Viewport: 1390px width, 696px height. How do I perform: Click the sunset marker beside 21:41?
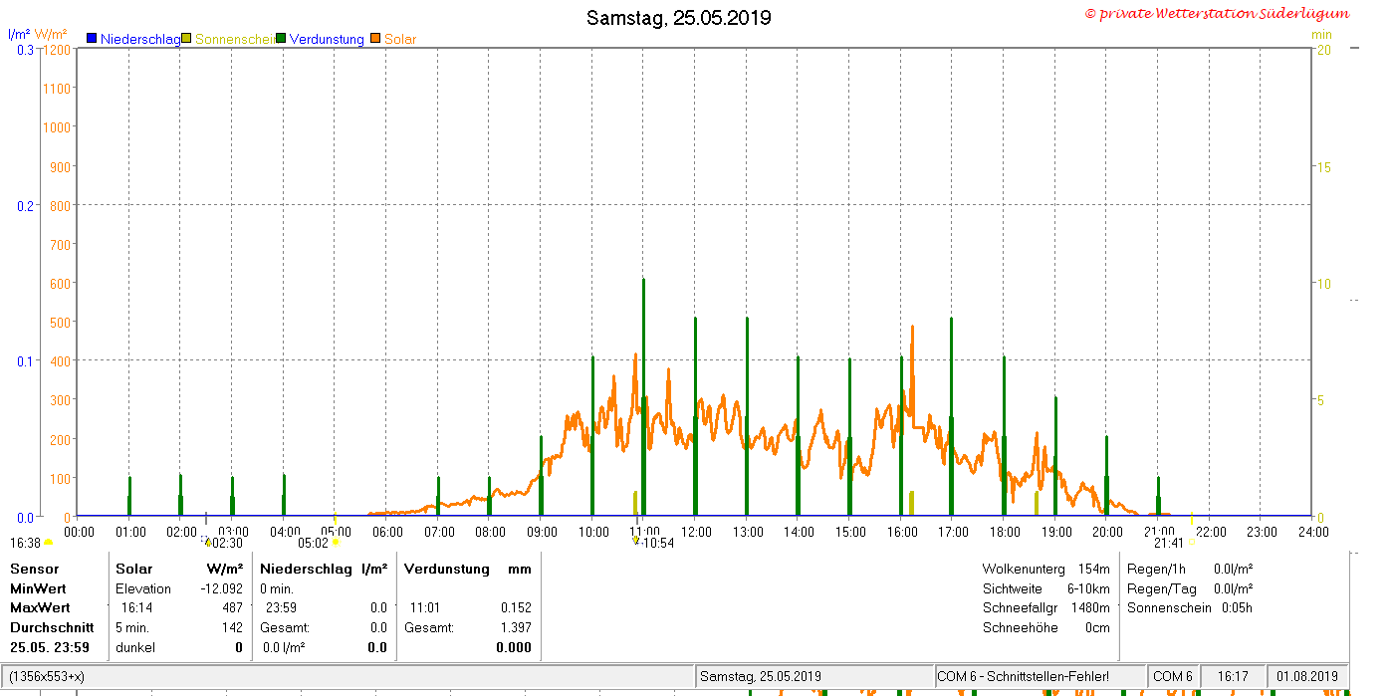tap(1191, 543)
